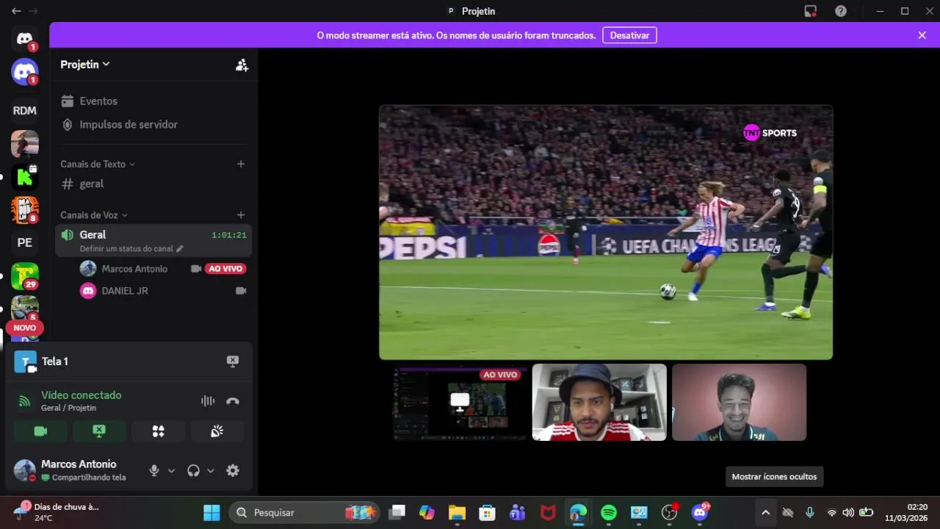Toggle screen sharing button
Screen dimensions: 940x529
click(x=99, y=431)
